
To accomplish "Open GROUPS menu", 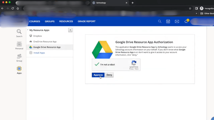I will click(x=50, y=21).
